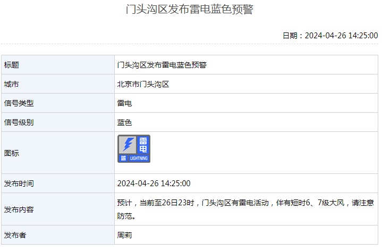Click the 城市 row label
The image size is (382, 250).
pos(12,84)
